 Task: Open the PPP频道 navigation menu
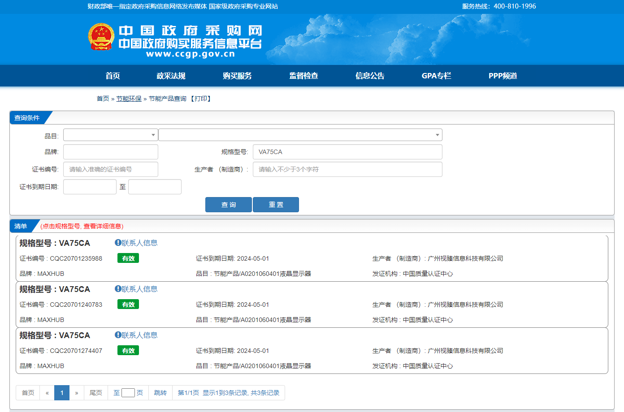point(503,76)
